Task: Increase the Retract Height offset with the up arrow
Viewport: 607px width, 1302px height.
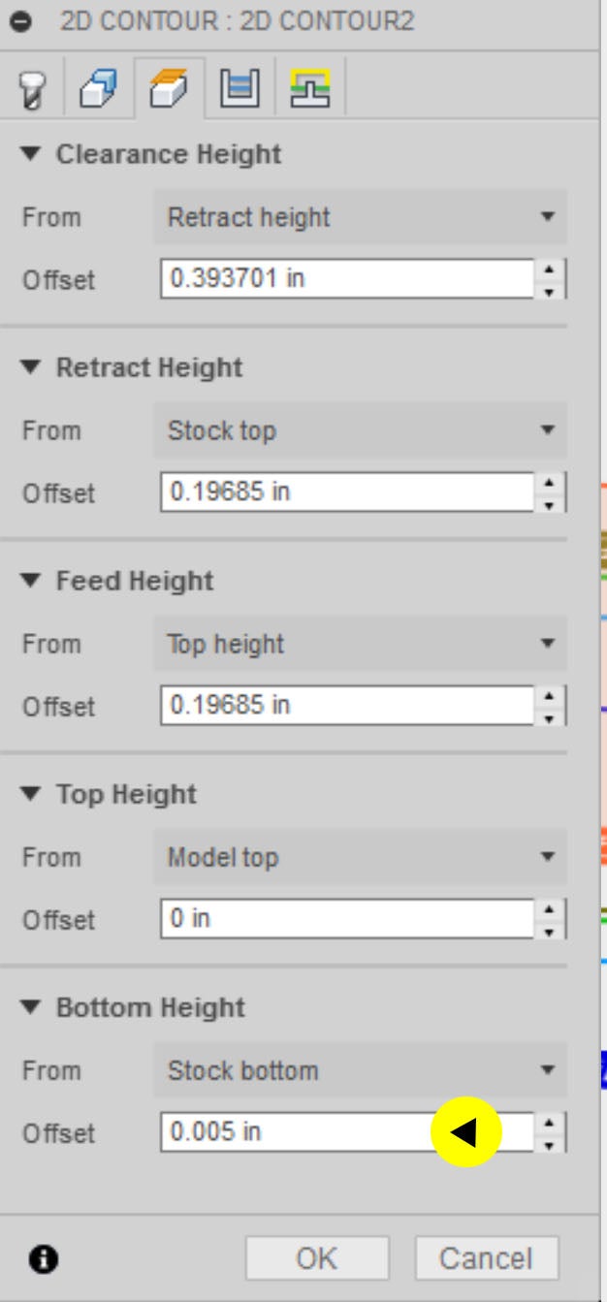Action: point(550,483)
